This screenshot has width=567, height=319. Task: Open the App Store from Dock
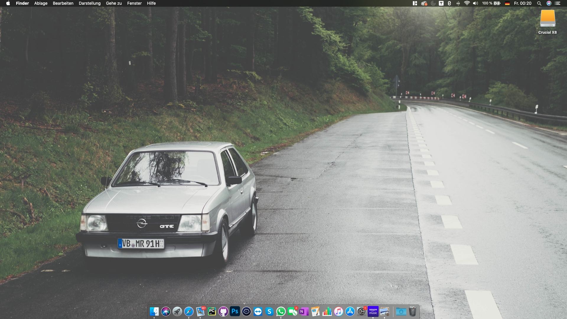coord(350,311)
